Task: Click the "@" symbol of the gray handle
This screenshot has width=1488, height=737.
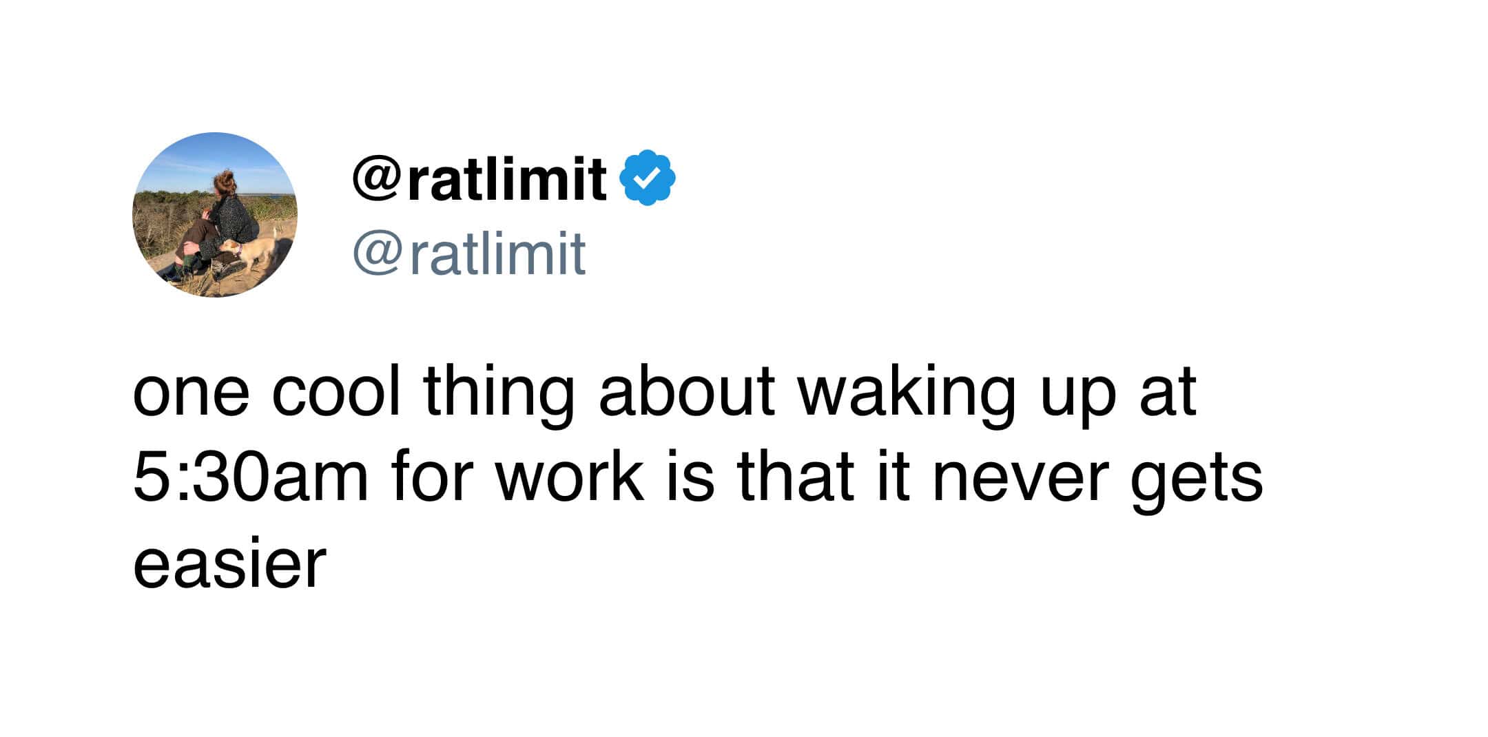Action: tap(377, 253)
